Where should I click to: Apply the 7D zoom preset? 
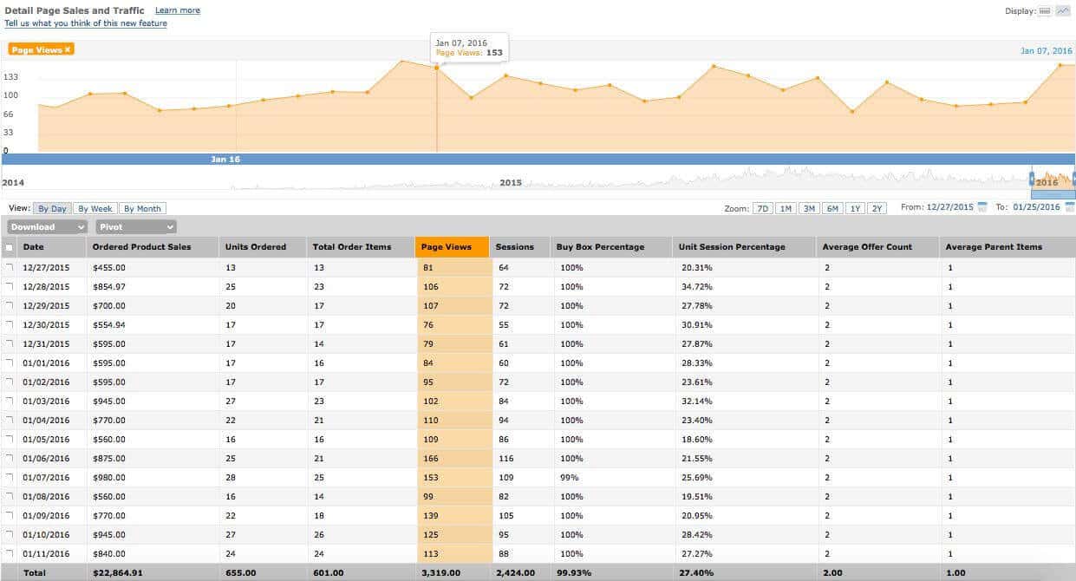point(762,208)
